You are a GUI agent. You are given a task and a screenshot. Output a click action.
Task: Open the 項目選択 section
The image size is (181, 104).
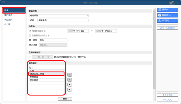[x=8, y=20]
